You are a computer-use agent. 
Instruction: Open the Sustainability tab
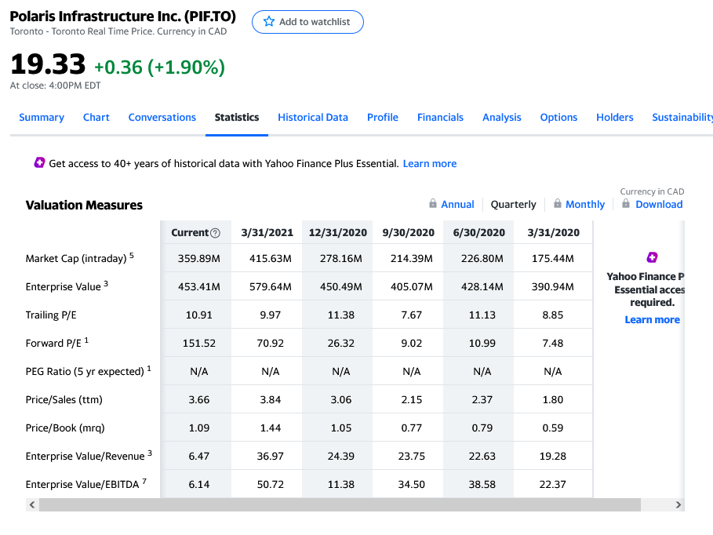pyautogui.click(x=682, y=118)
